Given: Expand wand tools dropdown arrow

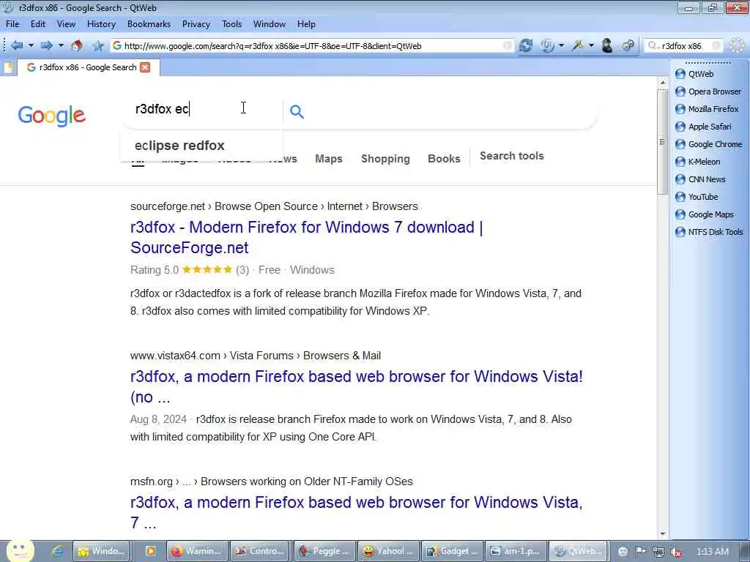Looking at the screenshot, I should click(592, 45).
